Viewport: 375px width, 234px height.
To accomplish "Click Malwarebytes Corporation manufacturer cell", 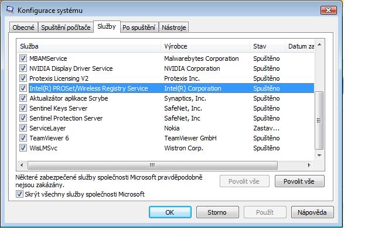I will tap(202, 58).
